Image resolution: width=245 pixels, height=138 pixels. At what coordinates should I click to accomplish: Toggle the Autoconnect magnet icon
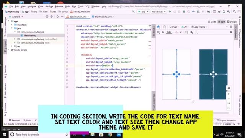[163, 32]
